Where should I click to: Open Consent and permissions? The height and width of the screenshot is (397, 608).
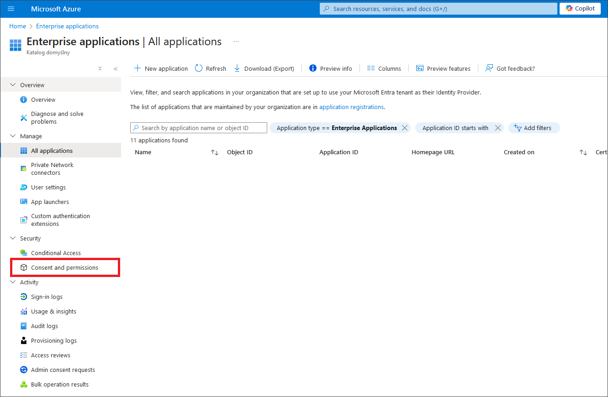coord(64,267)
